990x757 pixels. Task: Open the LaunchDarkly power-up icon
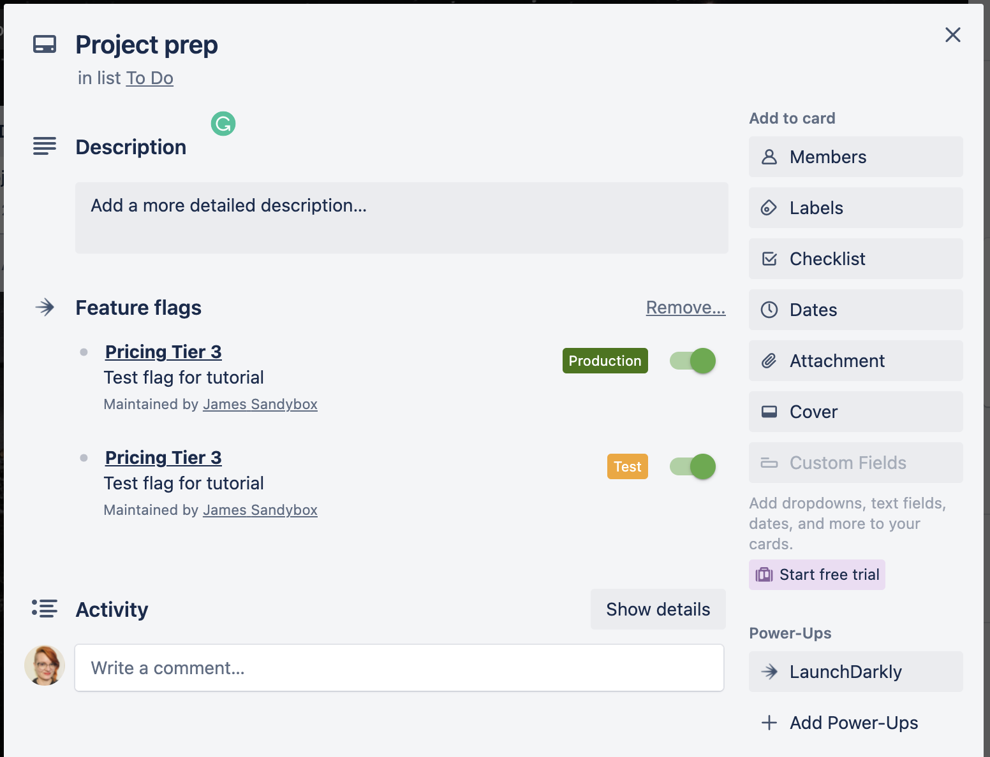click(x=769, y=672)
